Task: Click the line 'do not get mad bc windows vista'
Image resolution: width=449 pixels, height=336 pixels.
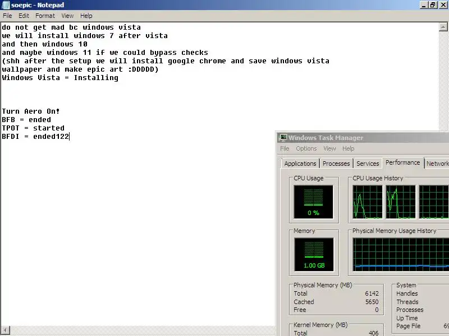Action: point(71,27)
